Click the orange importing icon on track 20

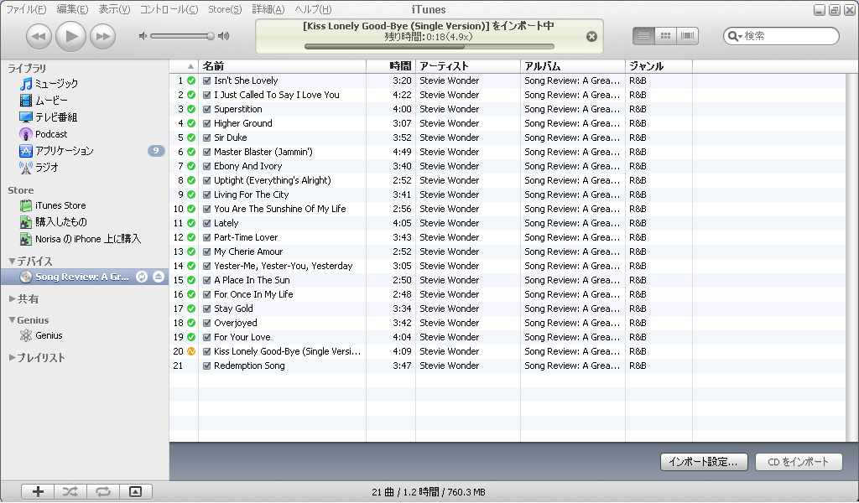tap(191, 351)
